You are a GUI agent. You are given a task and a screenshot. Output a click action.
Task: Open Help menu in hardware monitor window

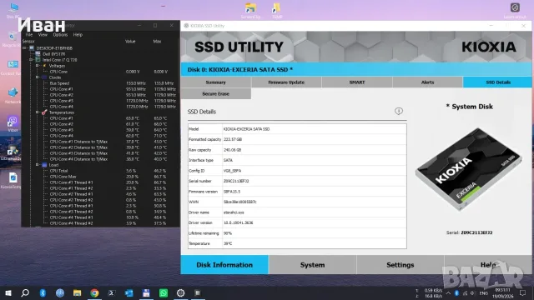point(78,35)
